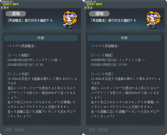
Task: Click the 2025年9月17日 event start date line
Action: tap(118, 60)
